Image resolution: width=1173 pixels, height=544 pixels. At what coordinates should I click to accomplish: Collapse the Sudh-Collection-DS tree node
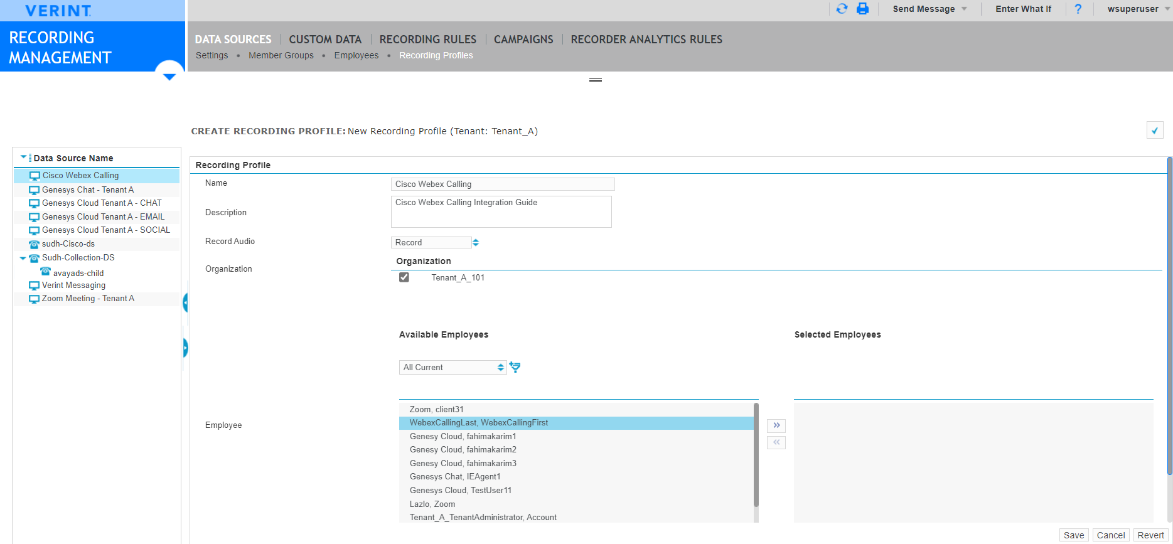pos(23,258)
